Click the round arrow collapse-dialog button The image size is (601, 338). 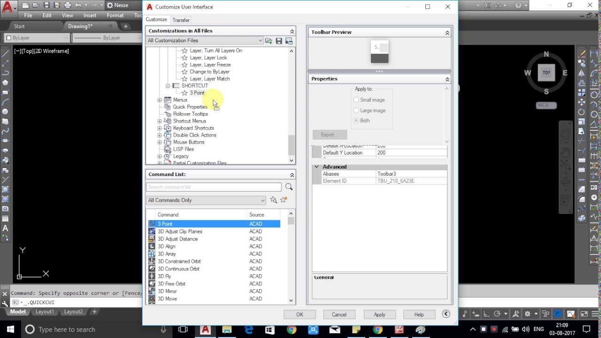[446, 314]
